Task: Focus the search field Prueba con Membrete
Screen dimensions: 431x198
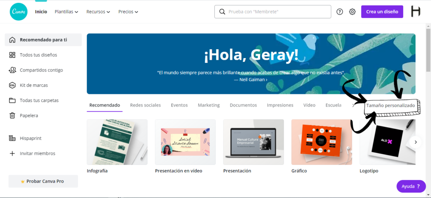Action: [273, 12]
